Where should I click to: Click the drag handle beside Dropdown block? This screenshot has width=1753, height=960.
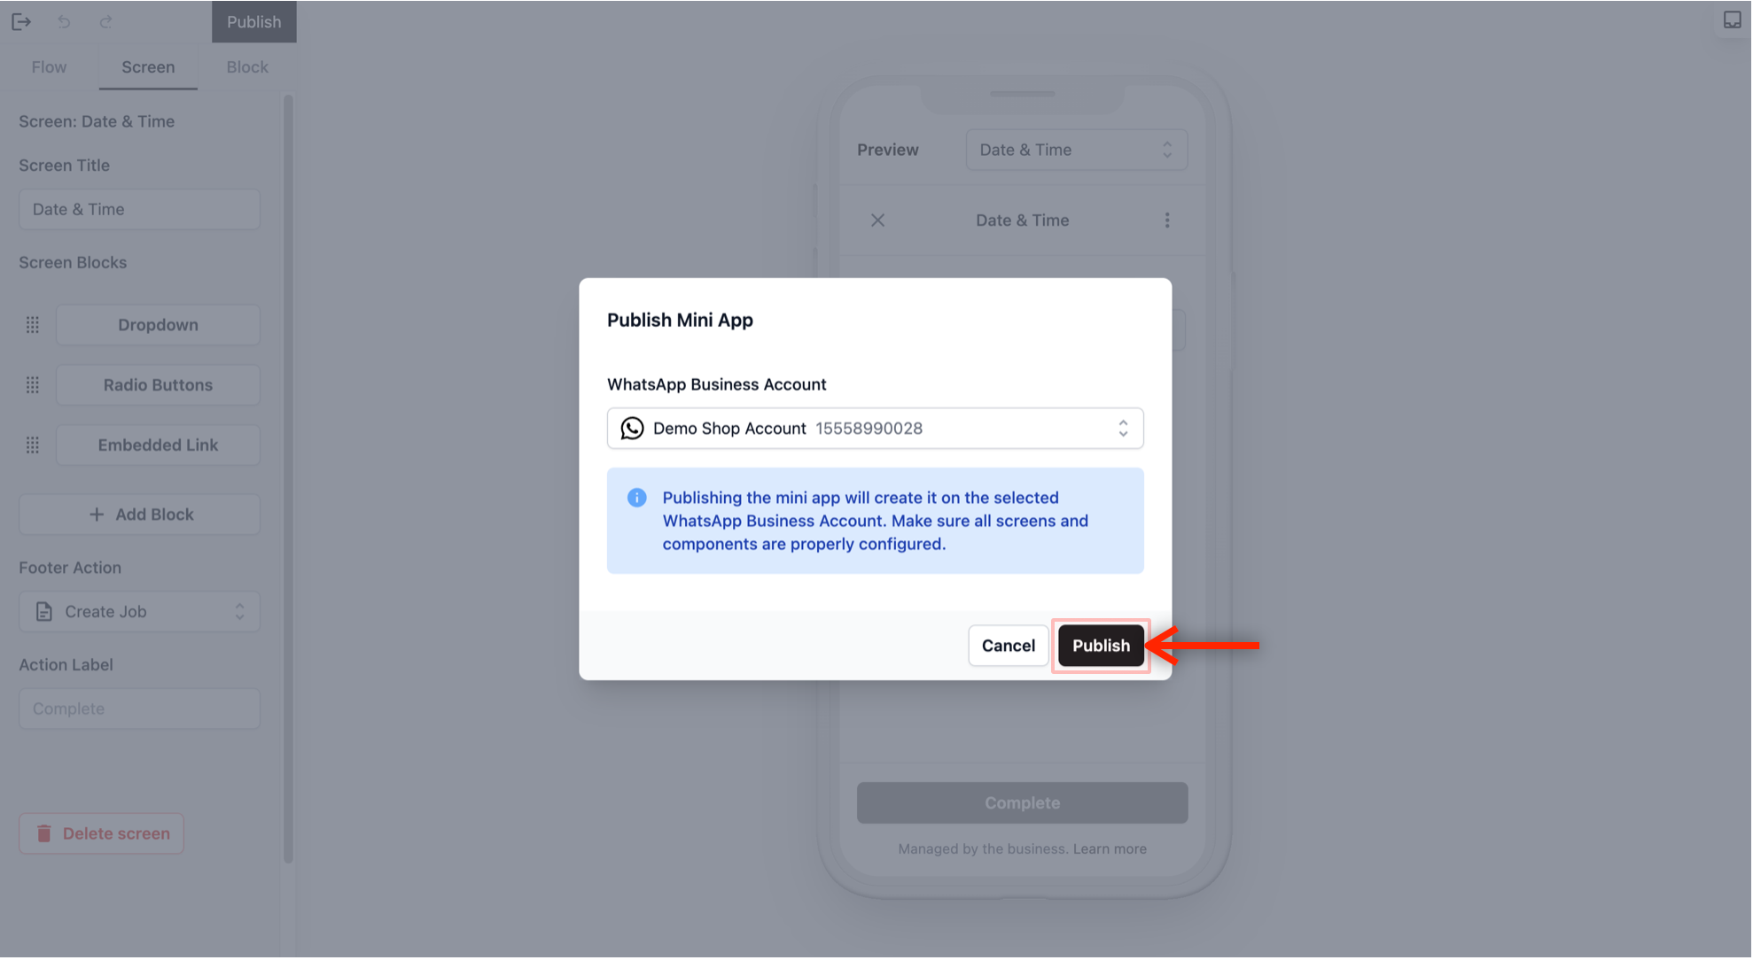click(x=33, y=325)
